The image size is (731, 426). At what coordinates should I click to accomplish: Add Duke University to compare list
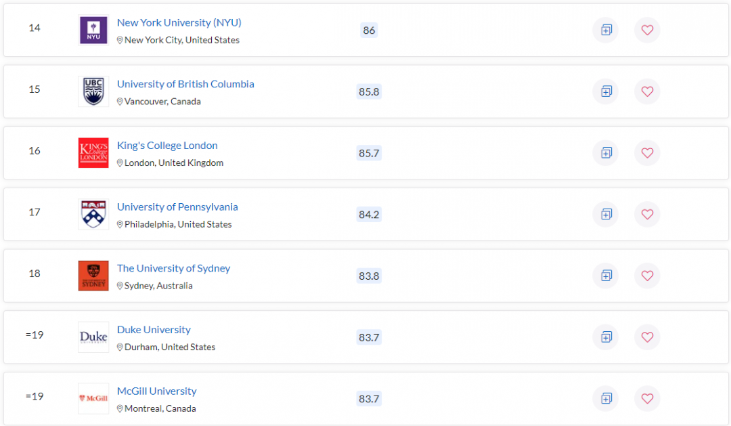[x=606, y=337]
